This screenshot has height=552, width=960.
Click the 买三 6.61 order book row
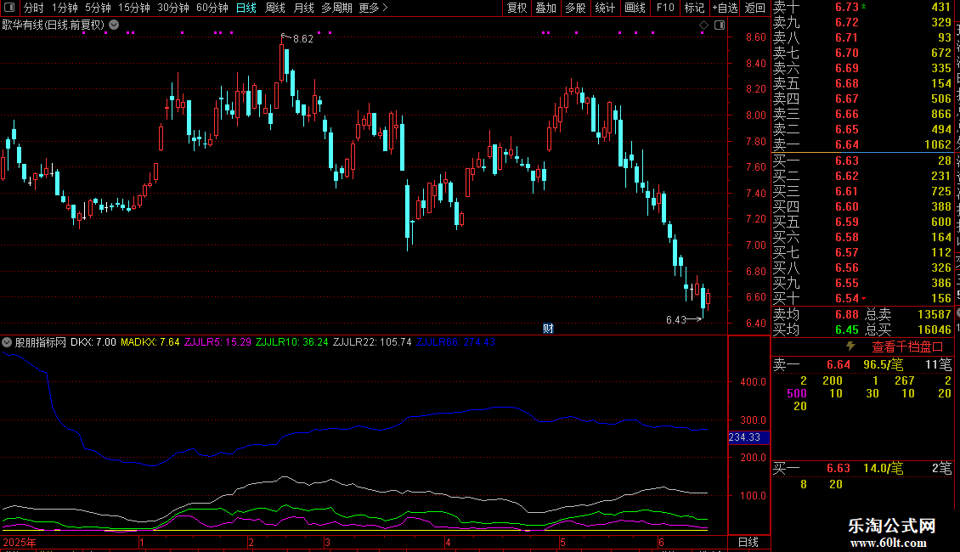coord(862,191)
